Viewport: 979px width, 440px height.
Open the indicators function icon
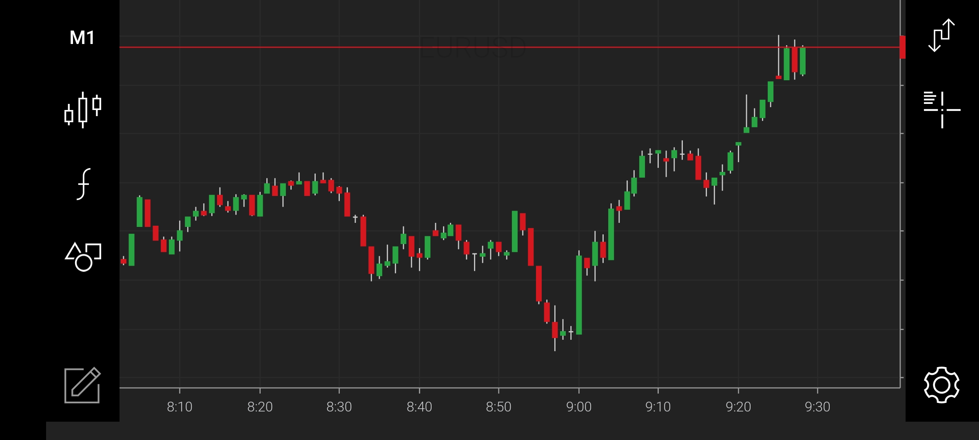[84, 184]
